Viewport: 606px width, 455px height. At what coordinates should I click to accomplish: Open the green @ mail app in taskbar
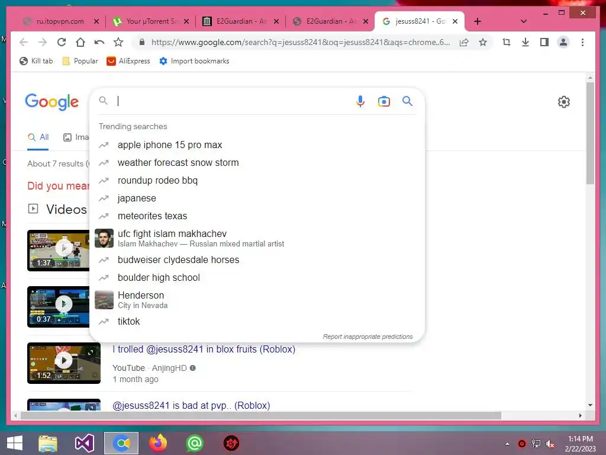[x=194, y=443]
